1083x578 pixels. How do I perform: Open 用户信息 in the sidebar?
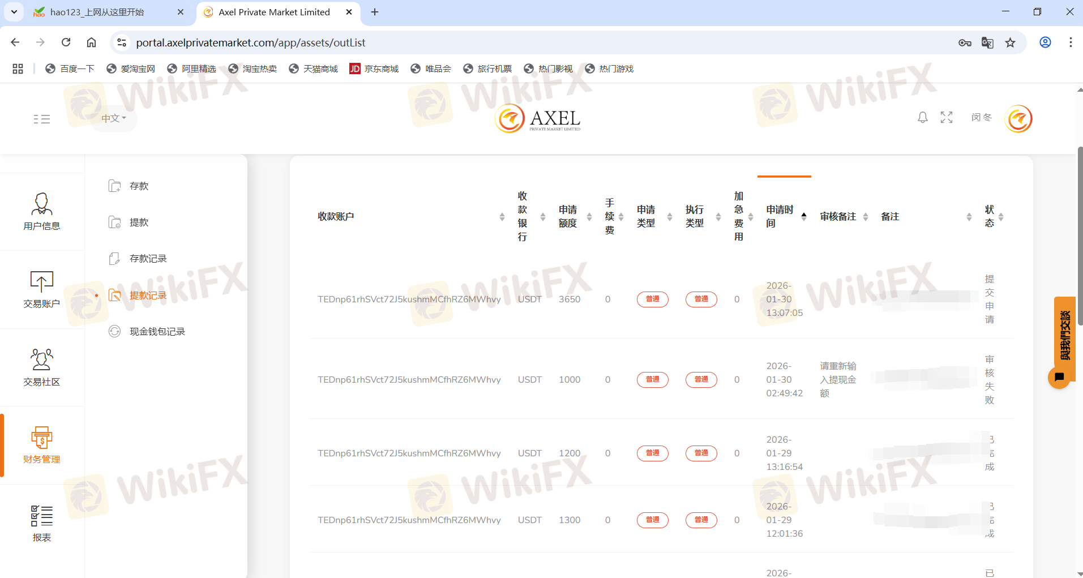[41, 211]
